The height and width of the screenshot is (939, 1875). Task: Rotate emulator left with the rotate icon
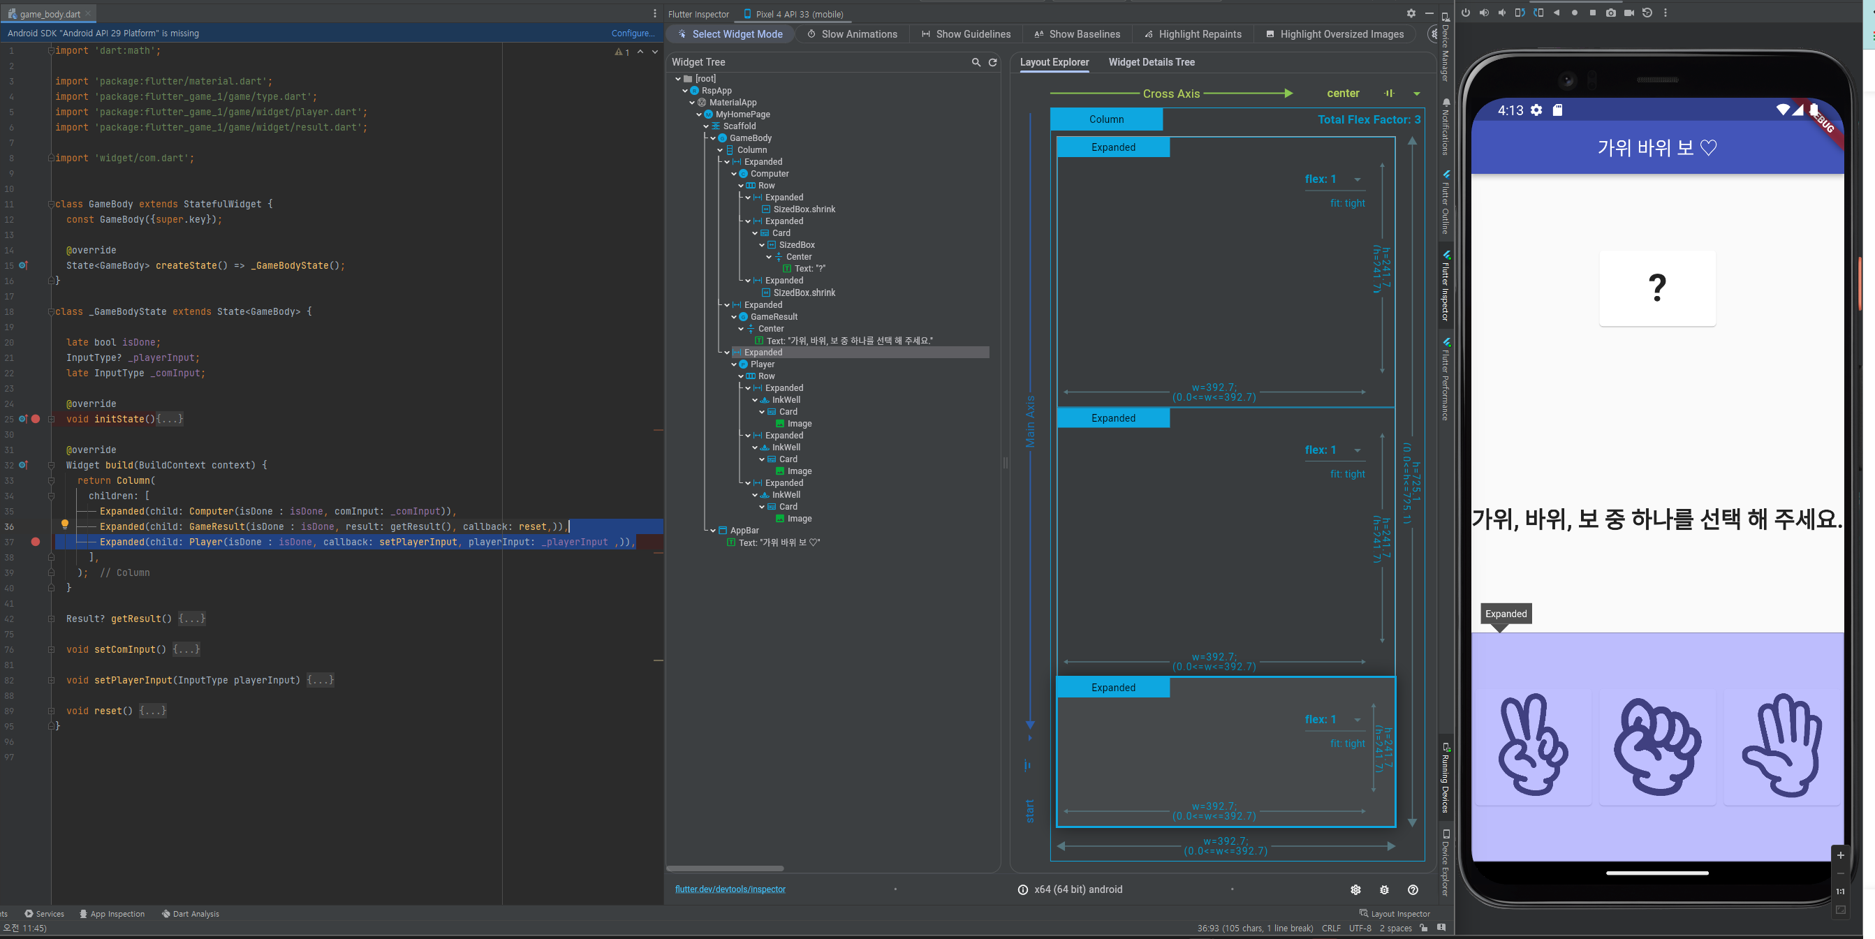pyautogui.click(x=1520, y=13)
